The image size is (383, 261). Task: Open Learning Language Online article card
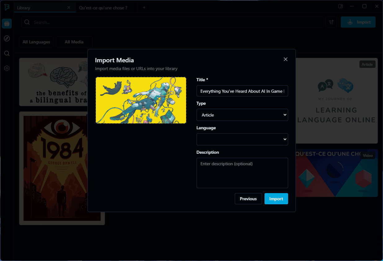[336, 101]
